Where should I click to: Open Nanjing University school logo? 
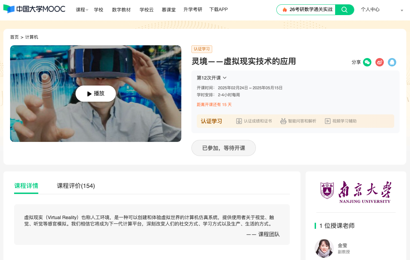(356, 192)
